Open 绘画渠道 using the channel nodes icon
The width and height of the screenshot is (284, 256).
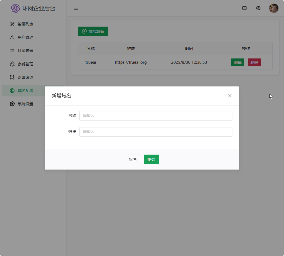12,77
